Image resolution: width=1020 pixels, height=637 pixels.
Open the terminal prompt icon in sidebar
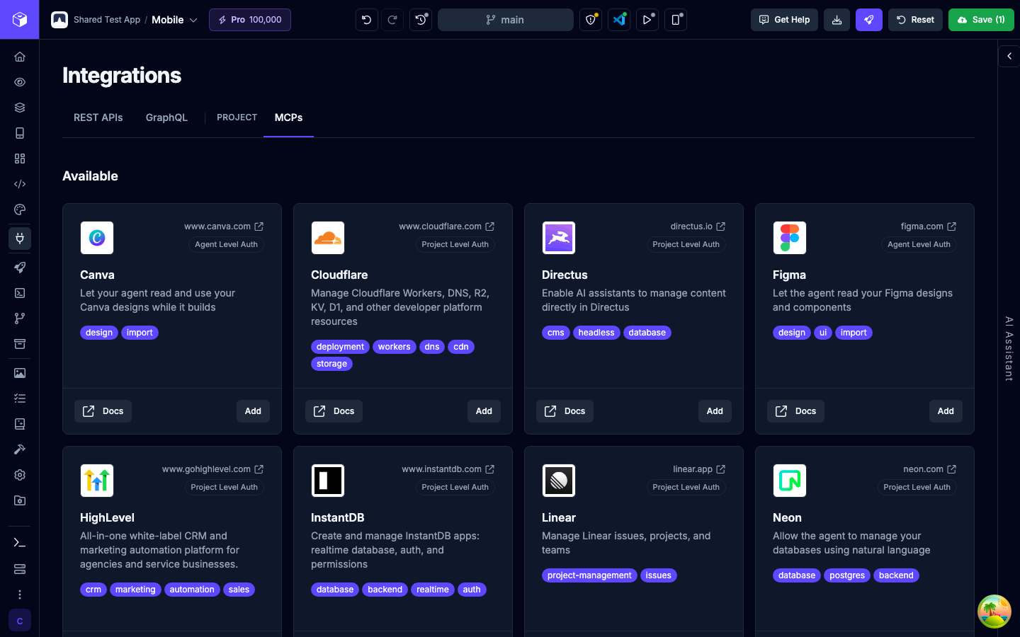pyautogui.click(x=20, y=543)
